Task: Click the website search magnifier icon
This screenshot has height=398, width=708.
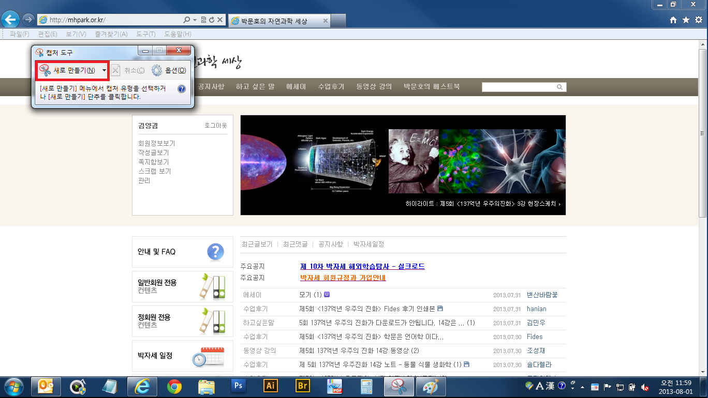Action: [559, 87]
